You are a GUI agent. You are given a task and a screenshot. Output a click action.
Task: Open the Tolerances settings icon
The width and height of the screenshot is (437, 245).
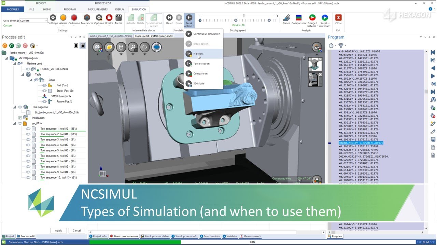click(x=87, y=18)
